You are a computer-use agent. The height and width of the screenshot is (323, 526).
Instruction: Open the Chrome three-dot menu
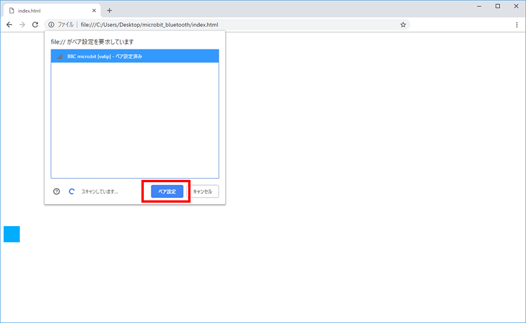pos(517,25)
